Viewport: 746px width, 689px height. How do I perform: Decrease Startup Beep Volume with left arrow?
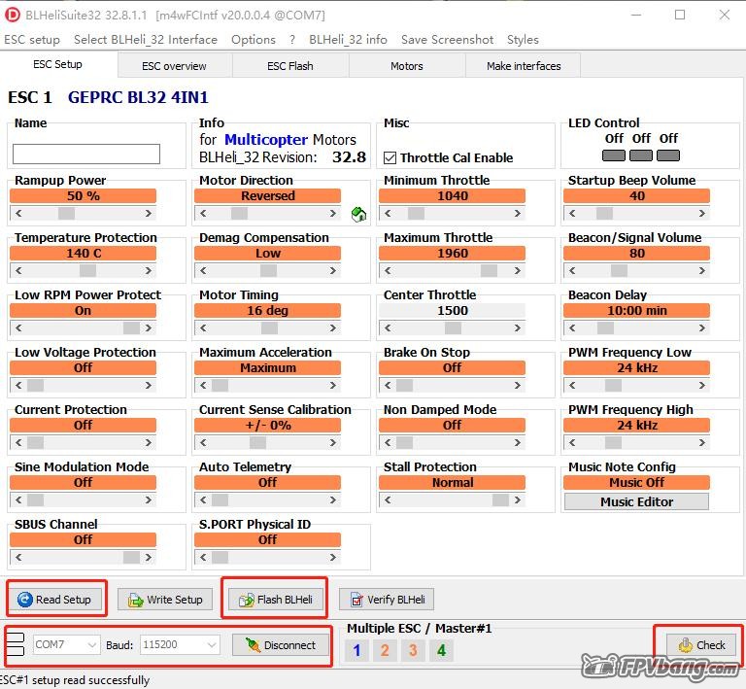[x=572, y=213]
